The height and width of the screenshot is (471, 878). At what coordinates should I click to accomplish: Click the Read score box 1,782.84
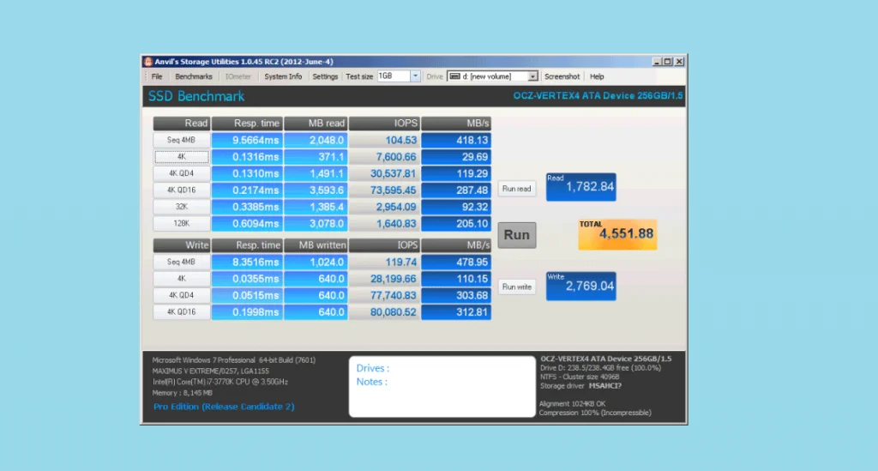pos(581,187)
